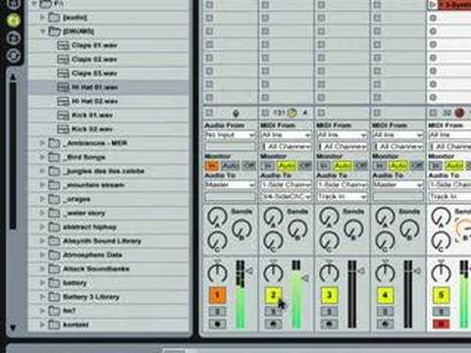This screenshot has height=353, width=471.
Task: Select the Hi Hat 02.wav file name
Action: click(x=94, y=101)
